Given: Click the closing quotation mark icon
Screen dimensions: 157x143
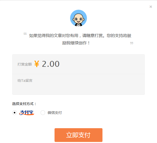Looking at the screenshot, I should (x=132, y=43).
